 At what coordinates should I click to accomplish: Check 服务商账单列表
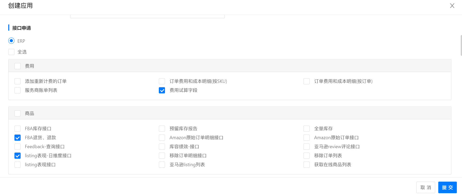coord(18,90)
